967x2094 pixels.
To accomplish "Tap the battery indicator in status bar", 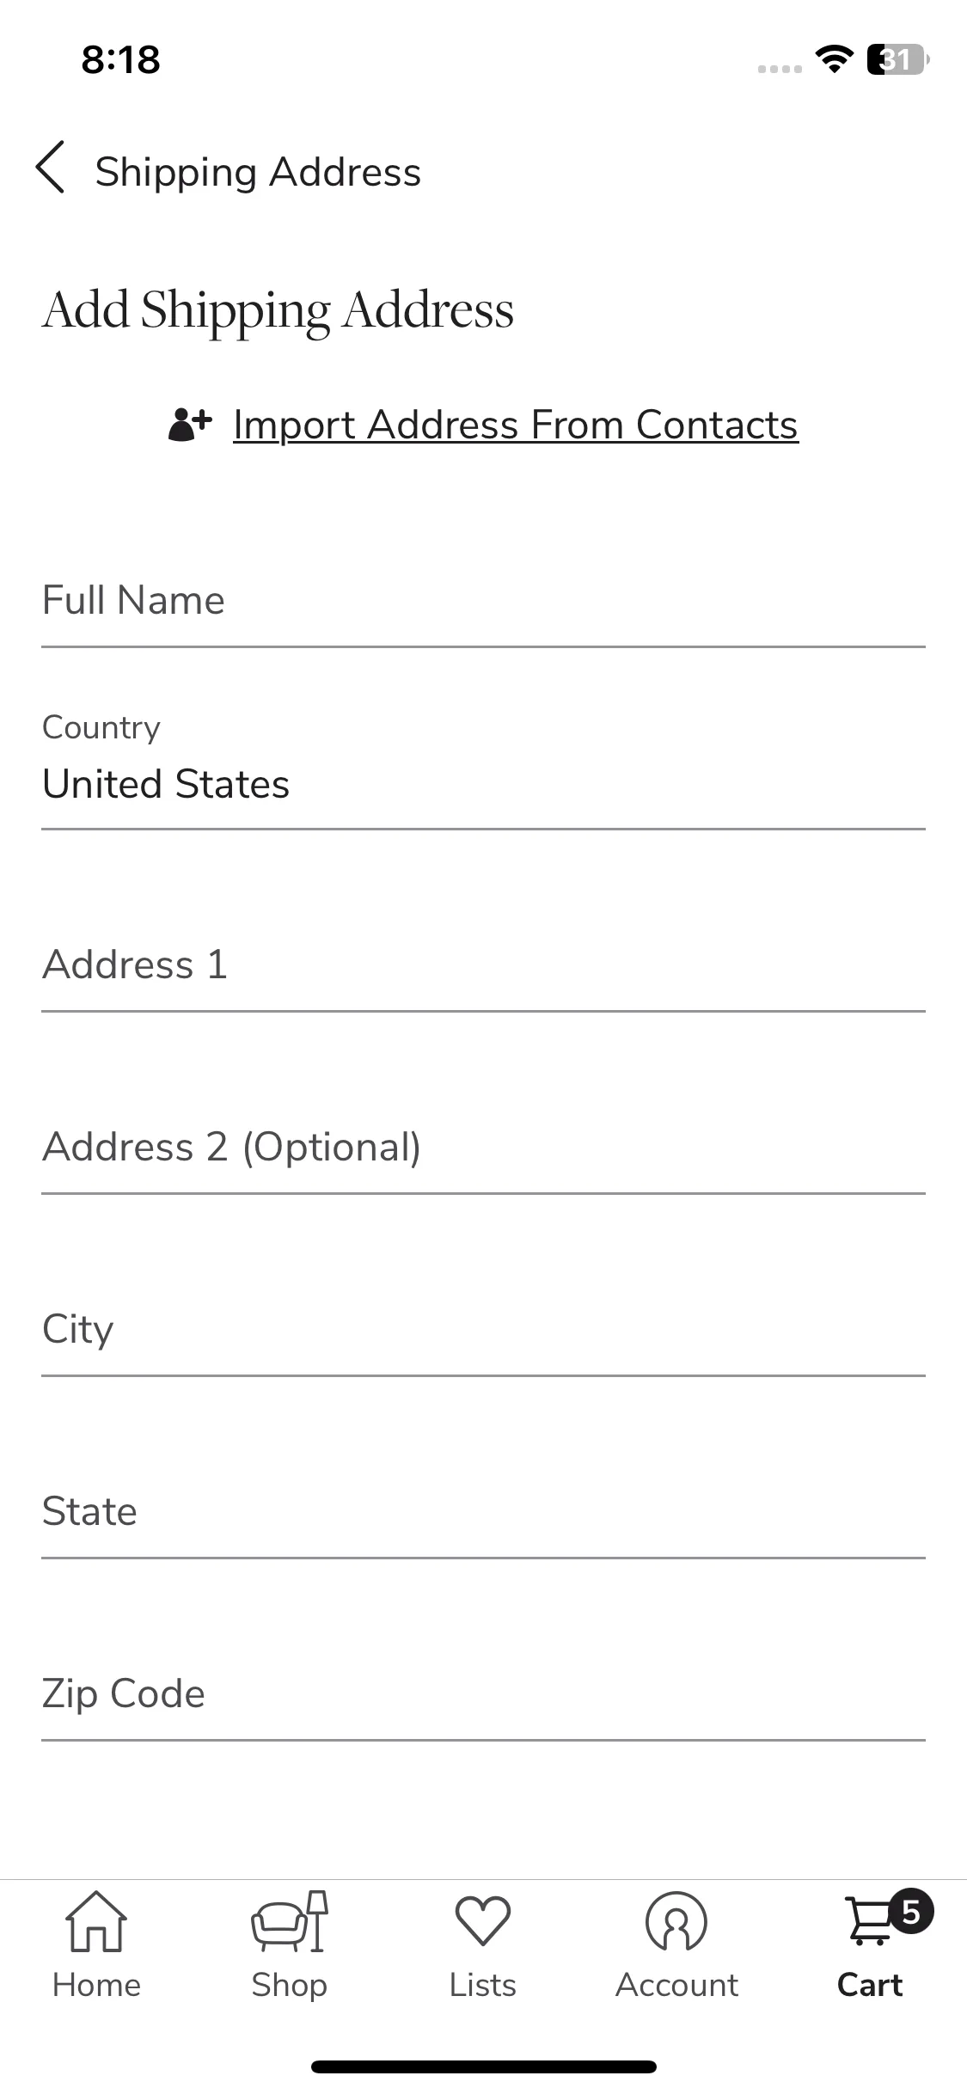I will 898,59.
